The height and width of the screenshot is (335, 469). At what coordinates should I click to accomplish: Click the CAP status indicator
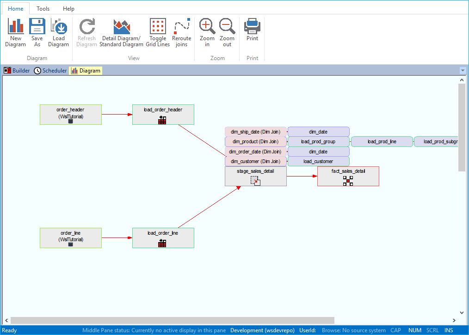[x=395, y=330]
